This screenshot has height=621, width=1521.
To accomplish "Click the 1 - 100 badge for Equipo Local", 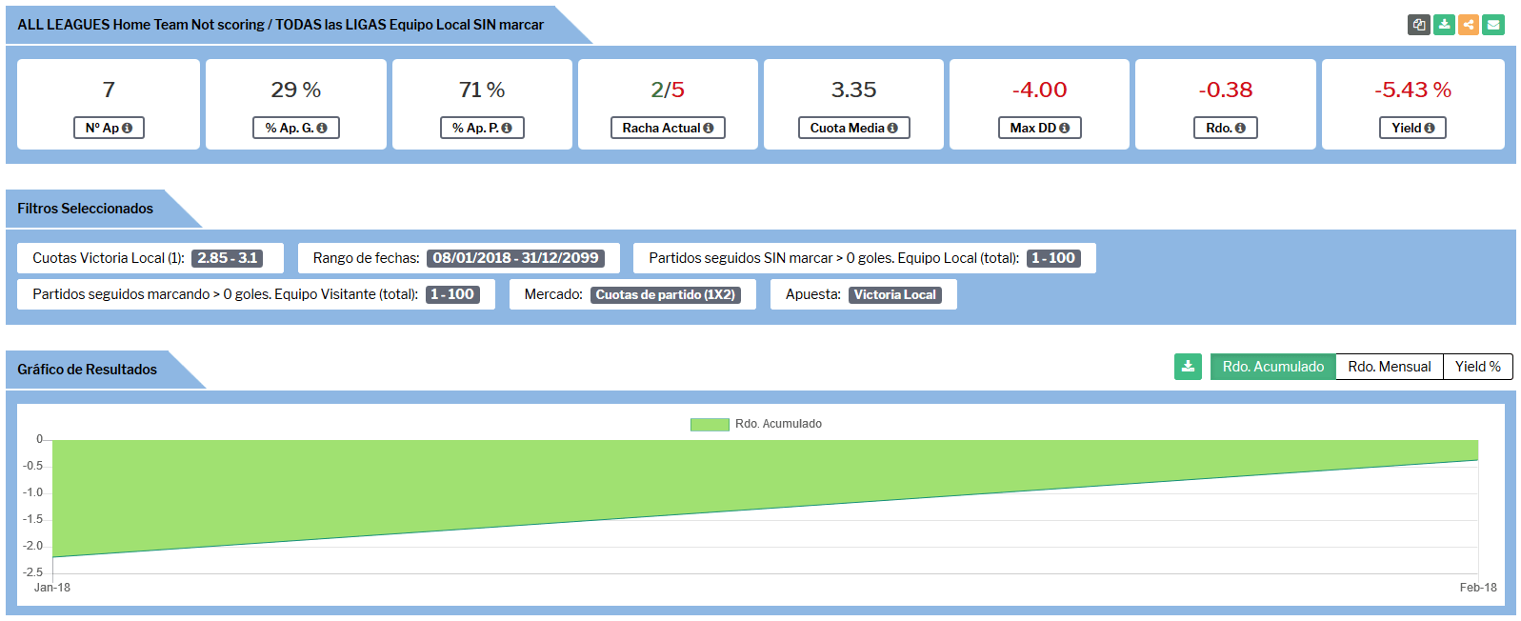I will tap(1053, 258).
